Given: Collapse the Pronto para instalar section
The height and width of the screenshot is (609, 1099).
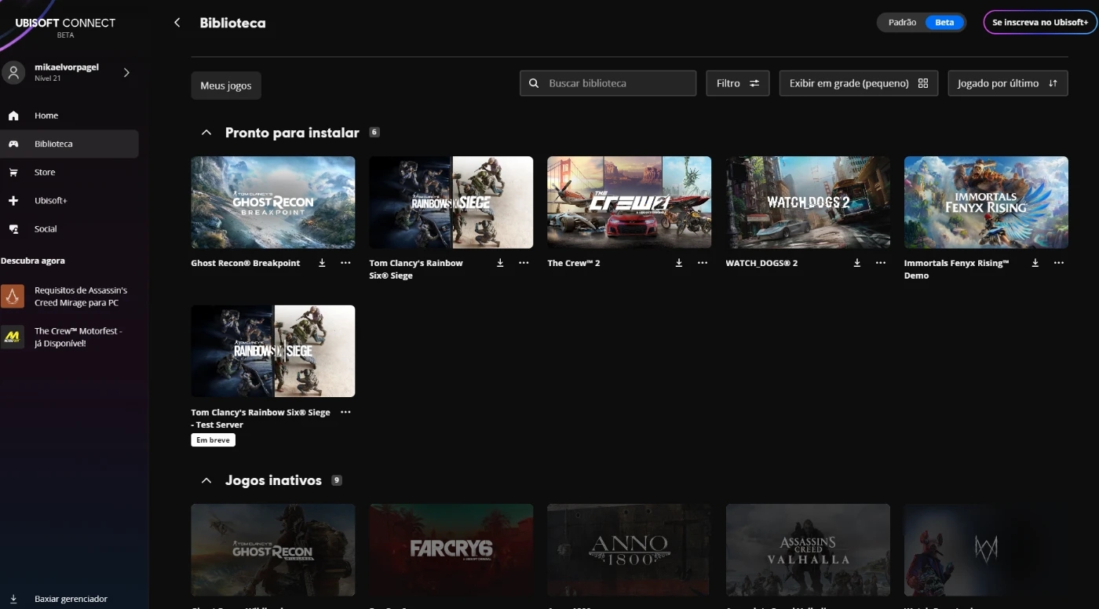Looking at the screenshot, I should (x=206, y=133).
